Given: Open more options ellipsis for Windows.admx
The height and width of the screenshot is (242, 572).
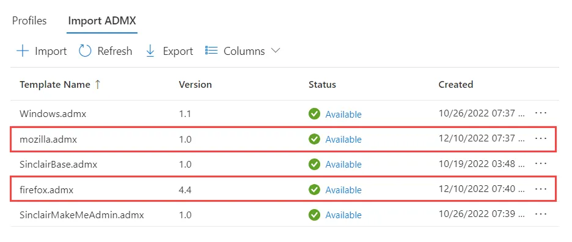Looking at the screenshot, I should (x=541, y=113).
